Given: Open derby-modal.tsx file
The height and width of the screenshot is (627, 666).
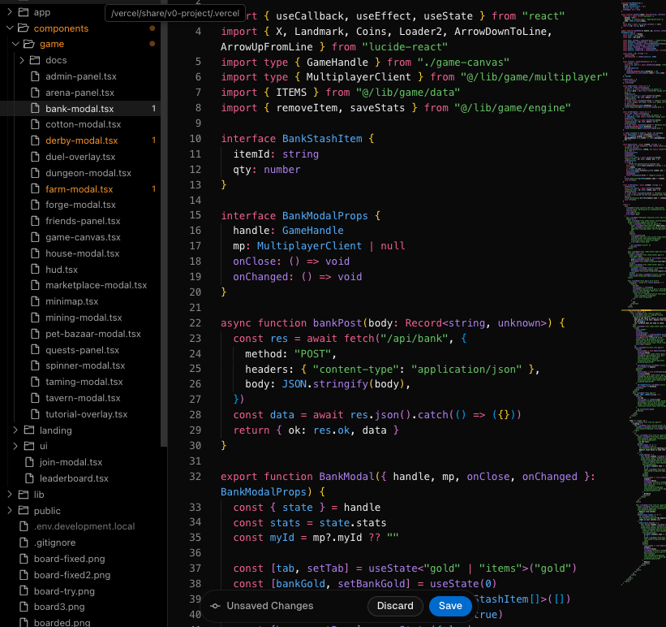Looking at the screenshot, I should click(x=82, y=141).
